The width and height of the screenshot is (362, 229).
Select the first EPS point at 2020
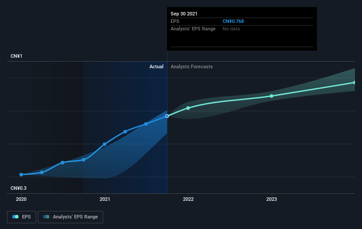pyautogui.click(x=21, y=174)
